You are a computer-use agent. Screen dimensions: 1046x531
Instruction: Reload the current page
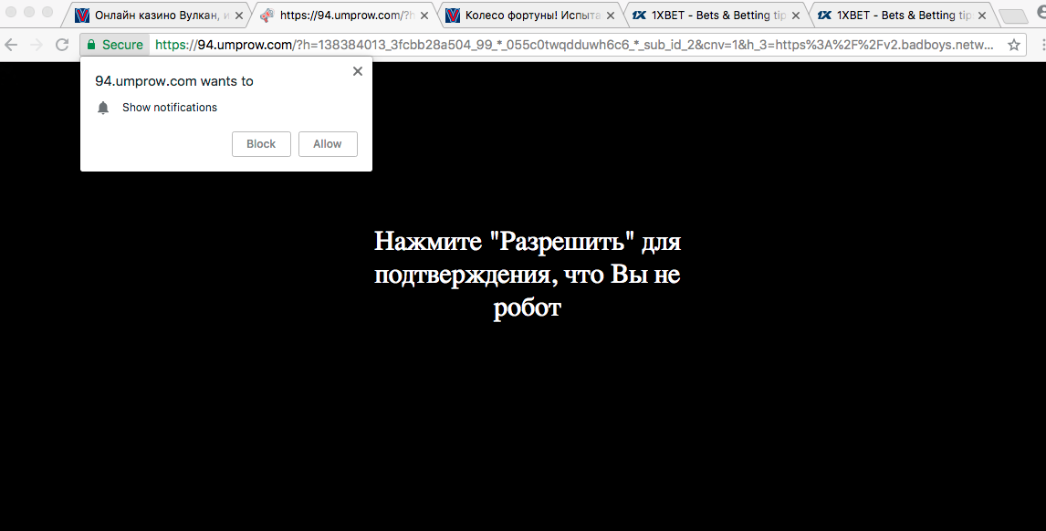(62, 45)
